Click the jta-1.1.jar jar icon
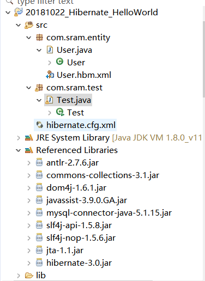 pyautogui.click(x=39, y=250)
